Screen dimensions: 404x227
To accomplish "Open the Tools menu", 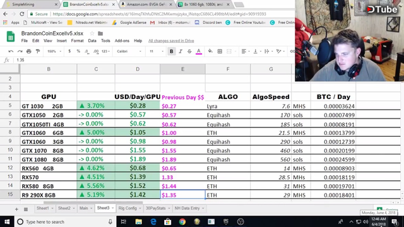I will 105,40.
